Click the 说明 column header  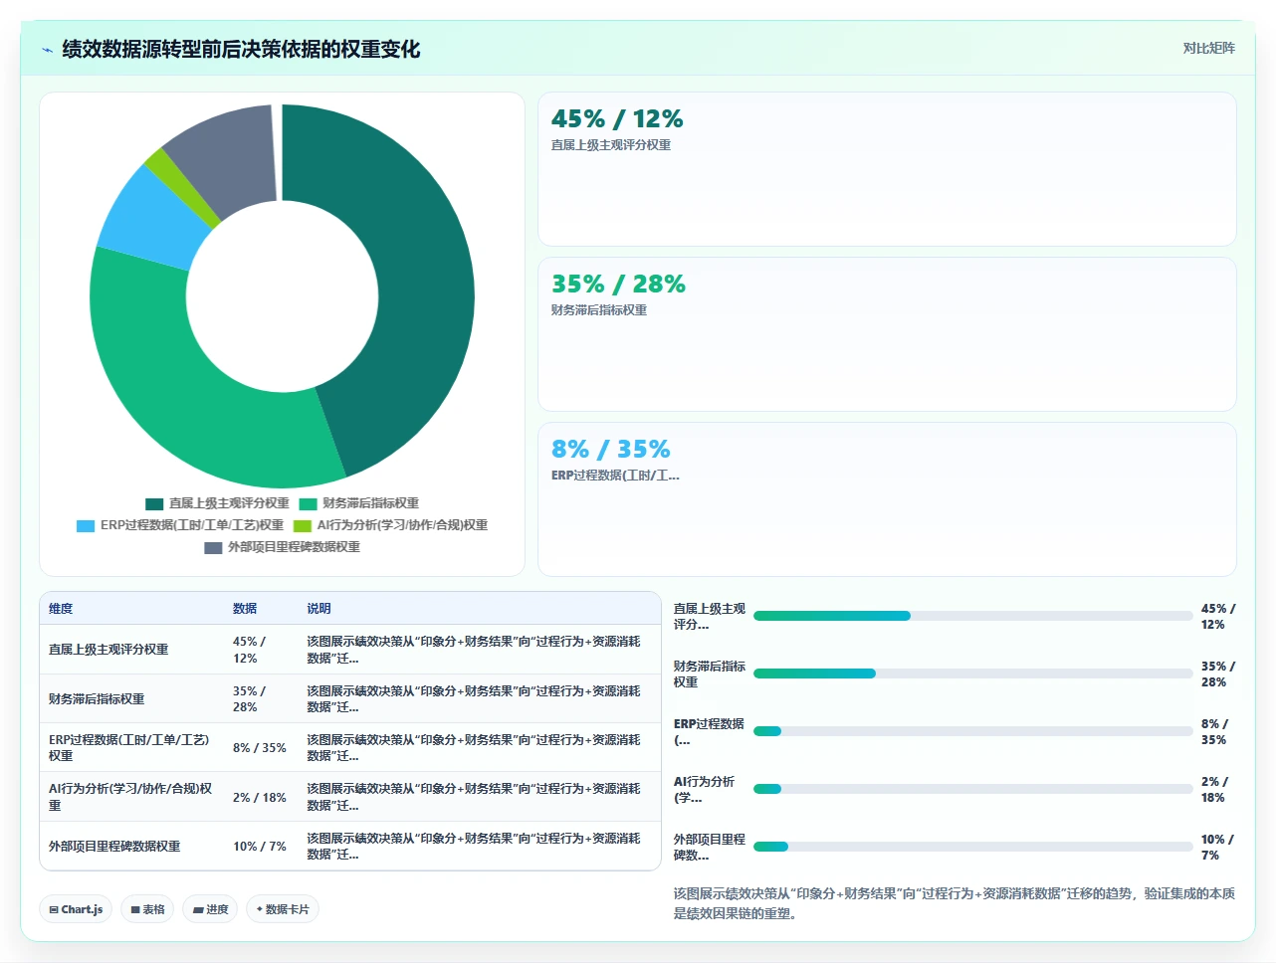click(x=319, y=609)
